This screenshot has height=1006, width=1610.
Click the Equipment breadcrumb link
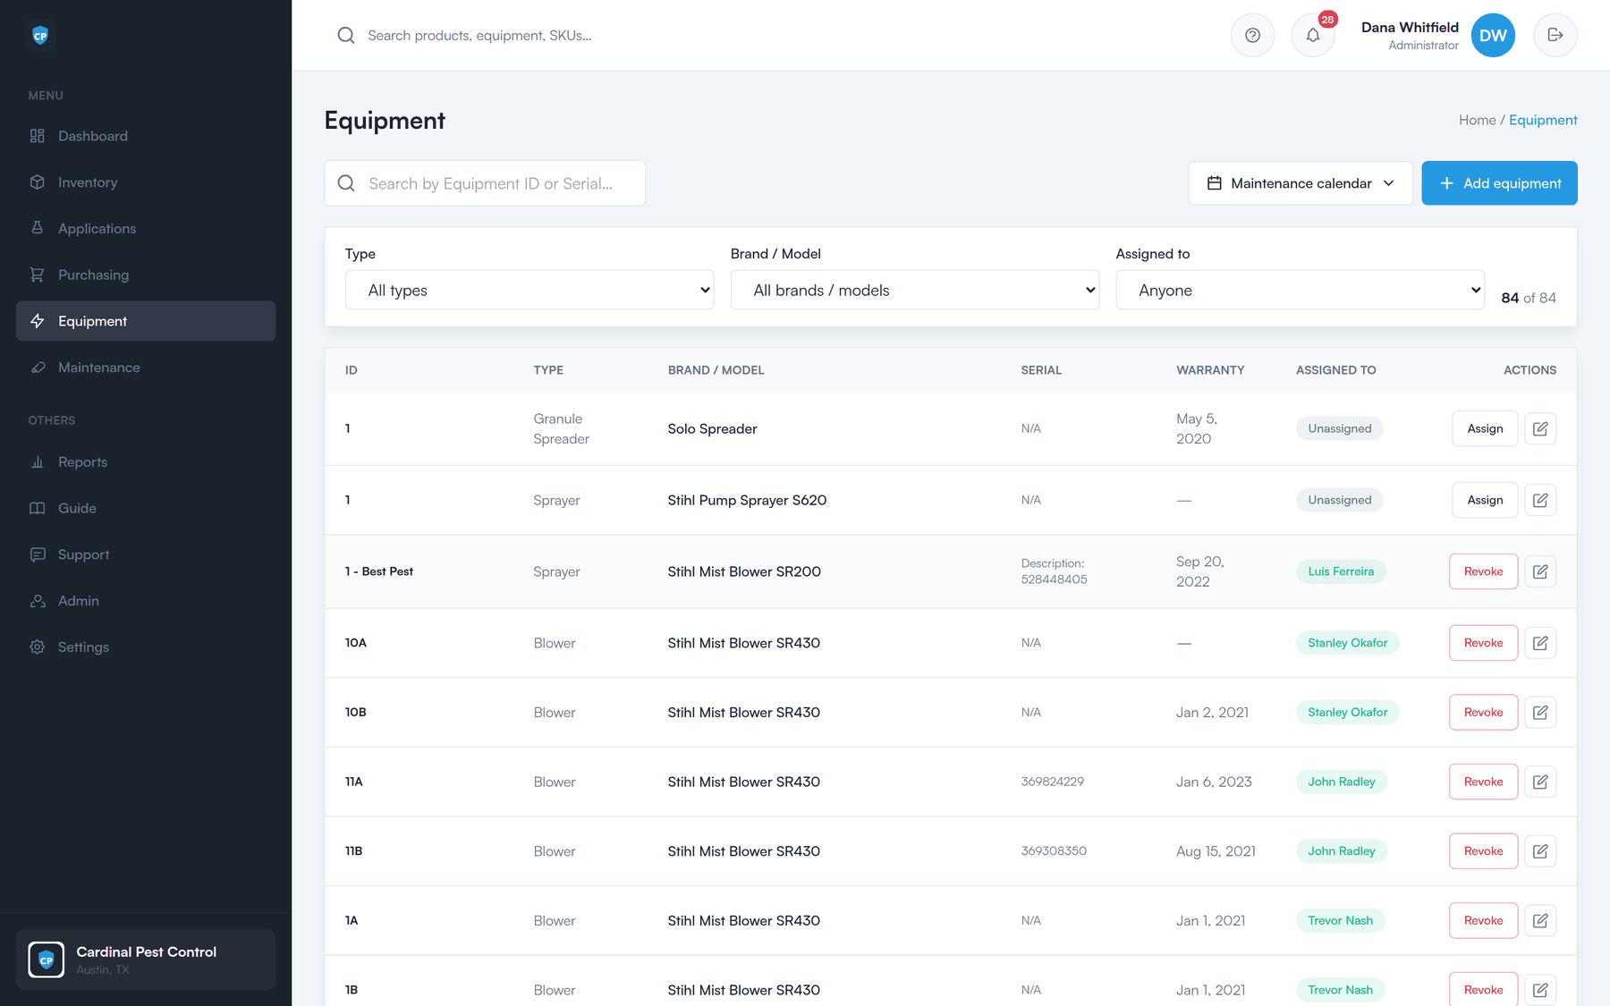coord(1543,120)
